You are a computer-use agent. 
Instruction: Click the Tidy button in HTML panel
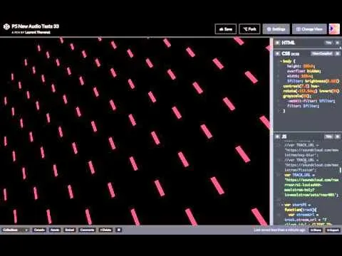coord(328,43)
